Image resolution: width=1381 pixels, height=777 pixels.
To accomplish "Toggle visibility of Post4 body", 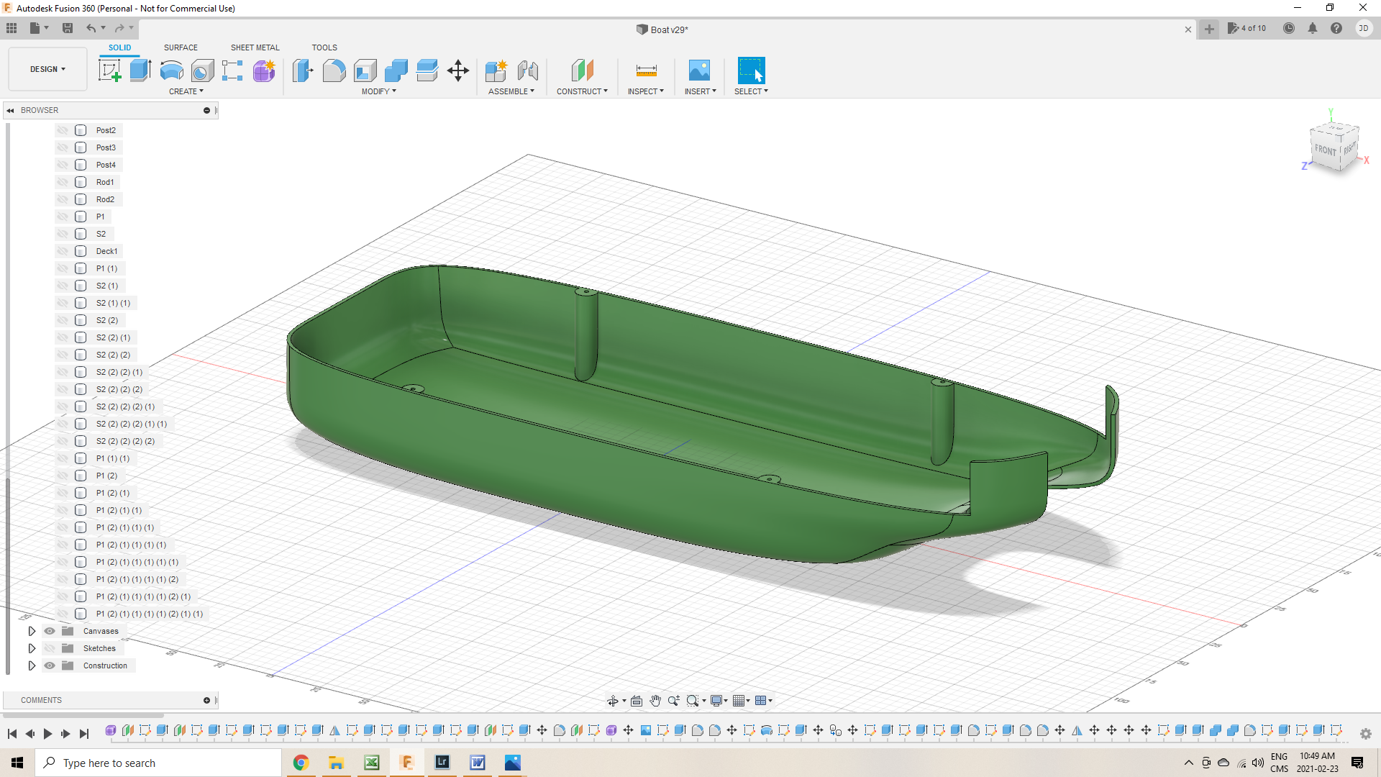I will (x=63, y=165).
